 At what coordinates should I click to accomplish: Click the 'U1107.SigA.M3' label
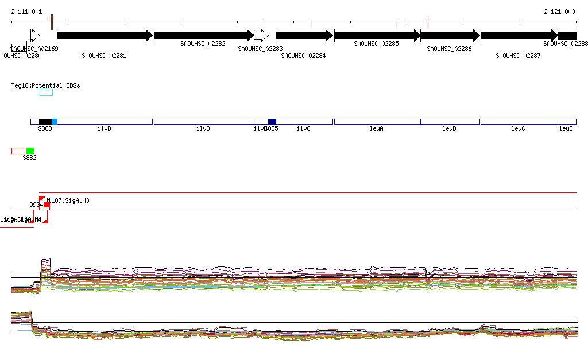point(67,200)
